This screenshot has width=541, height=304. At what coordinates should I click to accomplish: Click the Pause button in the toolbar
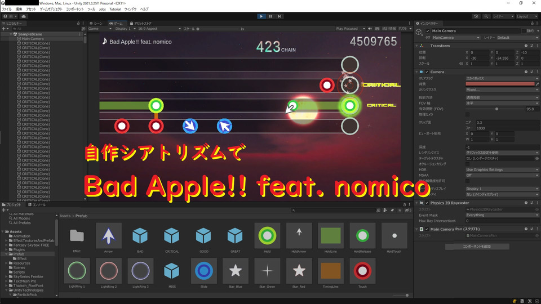click(x=270, y=16)
